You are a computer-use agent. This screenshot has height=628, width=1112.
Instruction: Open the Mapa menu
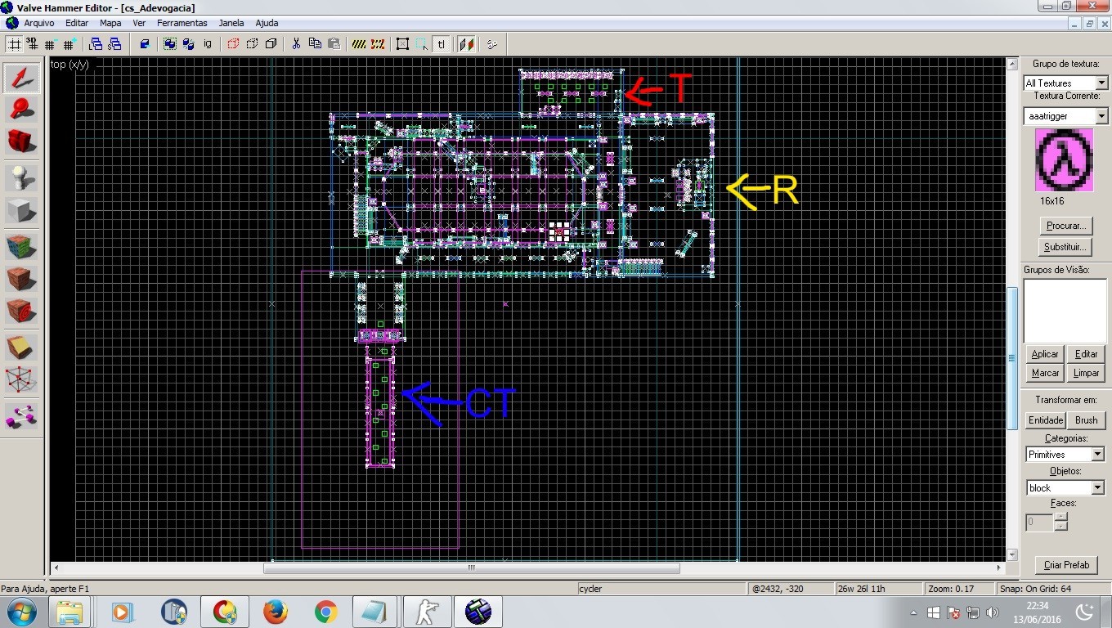click(x=110, y=23)
